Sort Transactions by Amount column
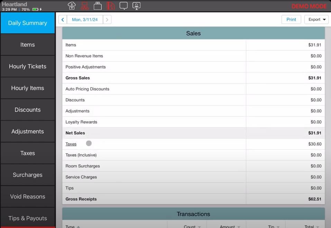This screenshot has height=228, width=331. point(230,227)
